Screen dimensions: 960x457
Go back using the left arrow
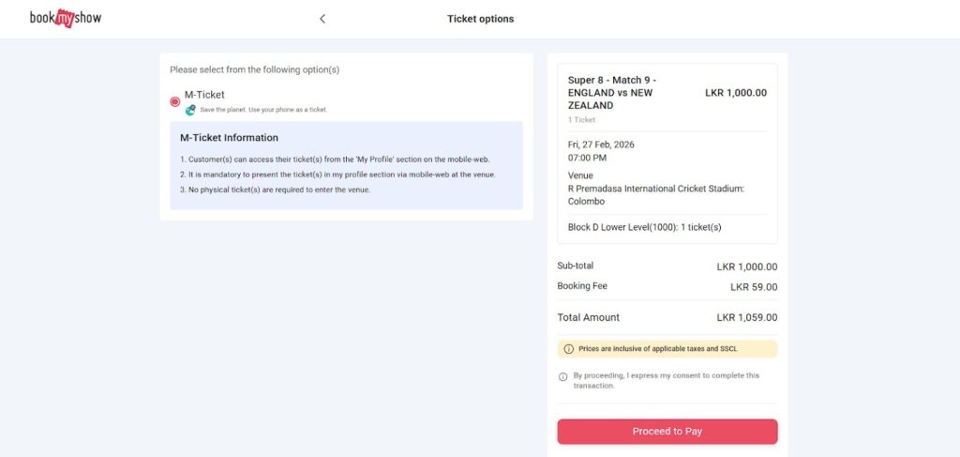(x=322, y=19)
